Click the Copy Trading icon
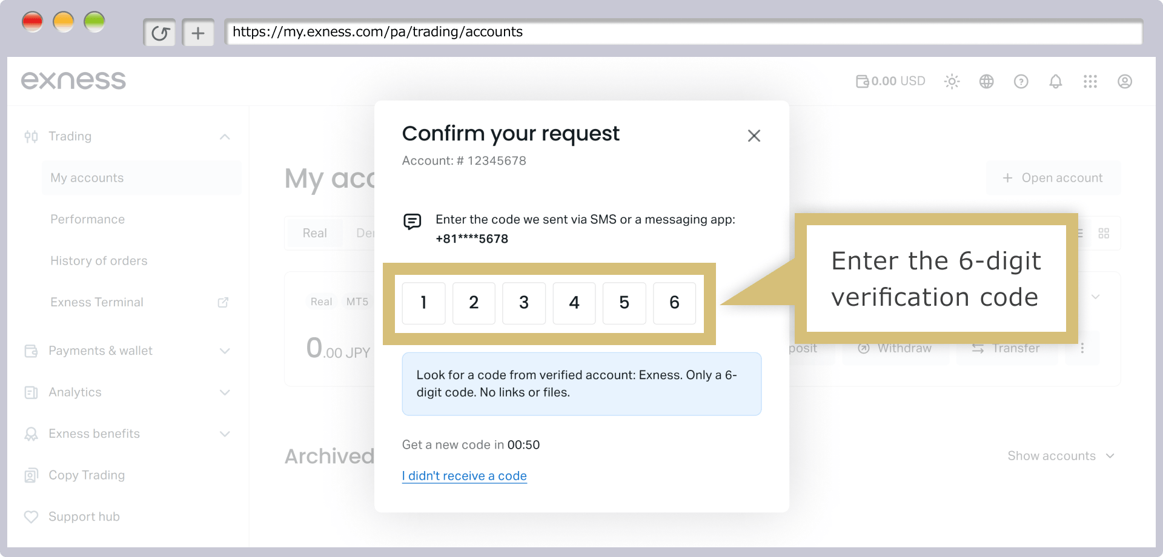 pos(31,475)
